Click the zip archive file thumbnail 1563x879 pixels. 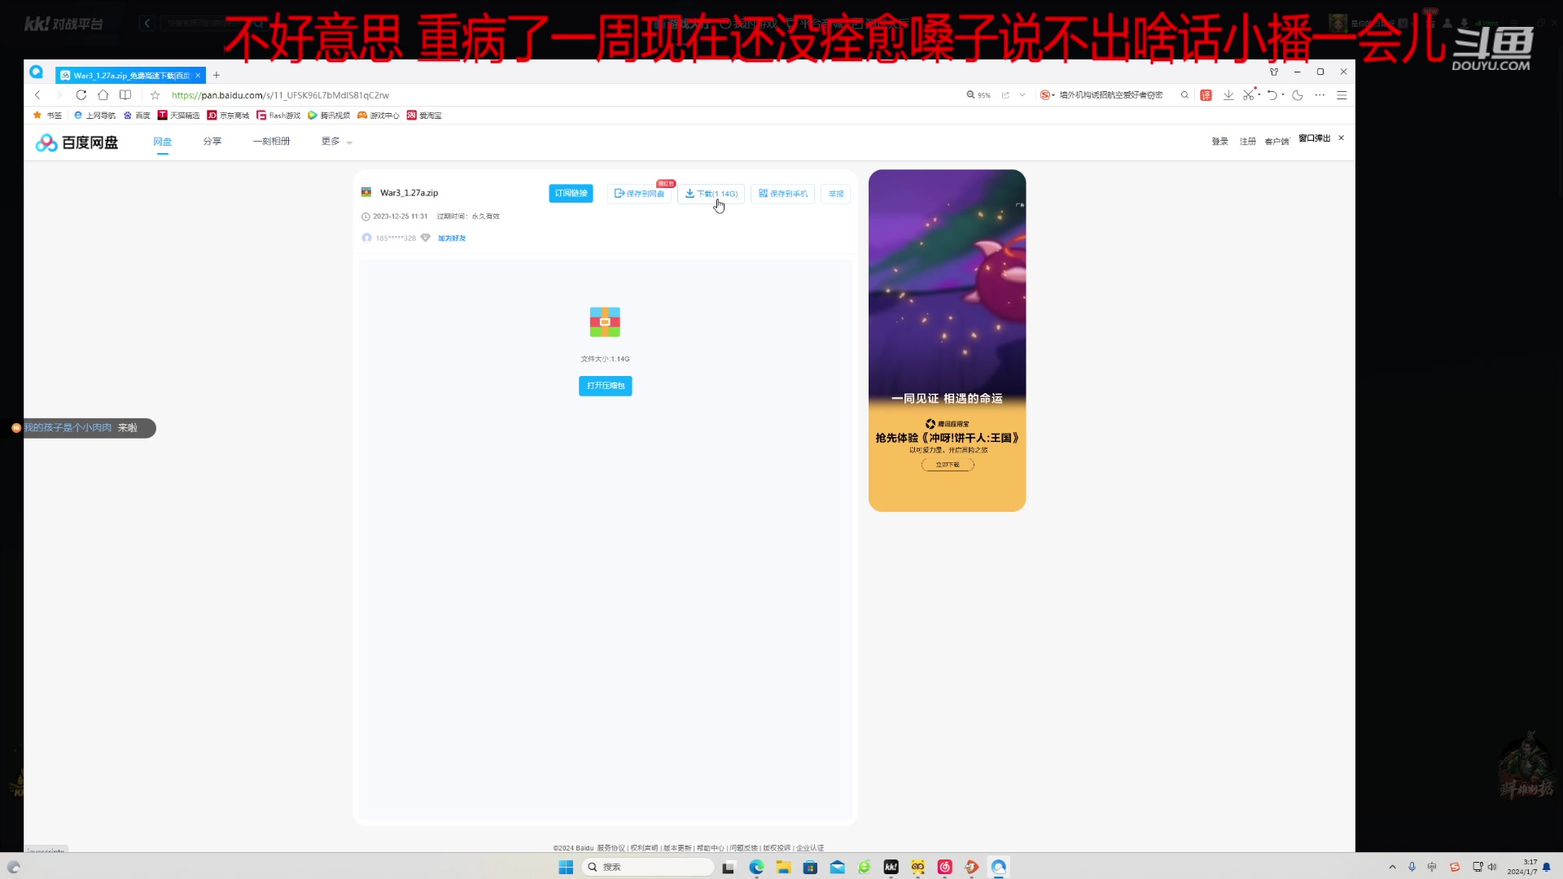tap(605, 322)
